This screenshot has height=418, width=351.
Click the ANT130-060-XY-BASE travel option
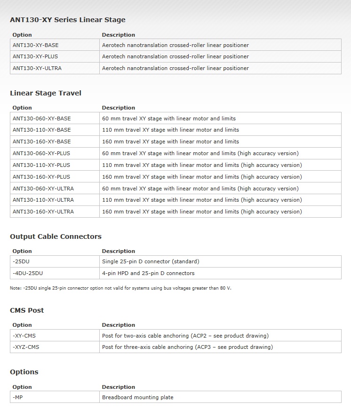(55, 118)
